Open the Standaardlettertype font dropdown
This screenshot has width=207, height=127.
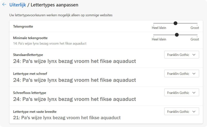point(181,55)
